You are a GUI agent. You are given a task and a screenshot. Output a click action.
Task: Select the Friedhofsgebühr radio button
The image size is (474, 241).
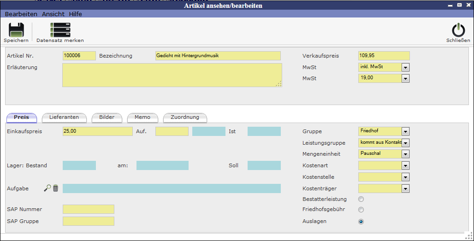pos(361,210)
